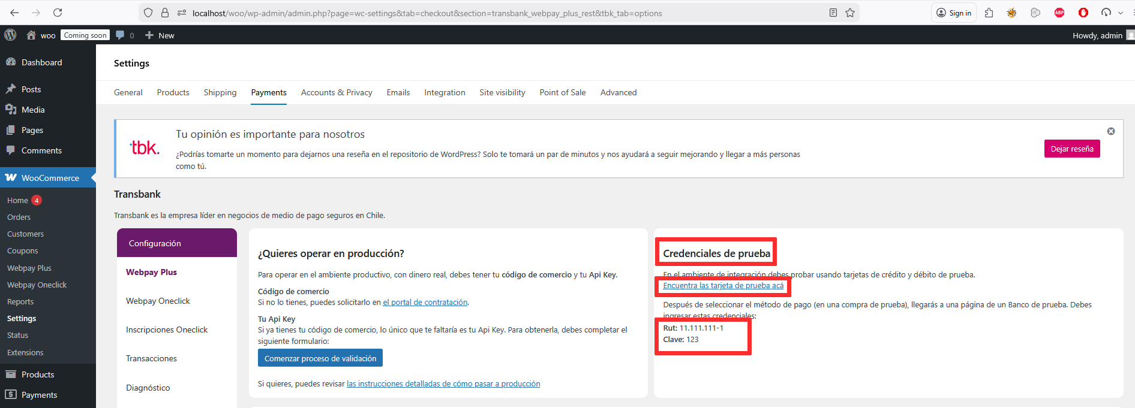The height and width of the screenshot is (408, 1135).
Task: Switch to the Products settings tab
Action: pos(173,92)
